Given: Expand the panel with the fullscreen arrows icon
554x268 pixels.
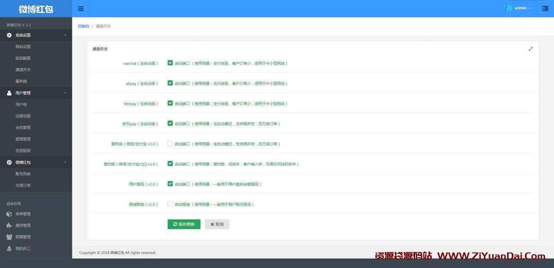Looking at the screenshot, I should point(531,49).
